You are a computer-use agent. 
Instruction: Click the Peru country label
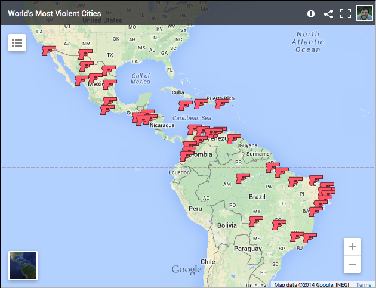pos(195,209)
